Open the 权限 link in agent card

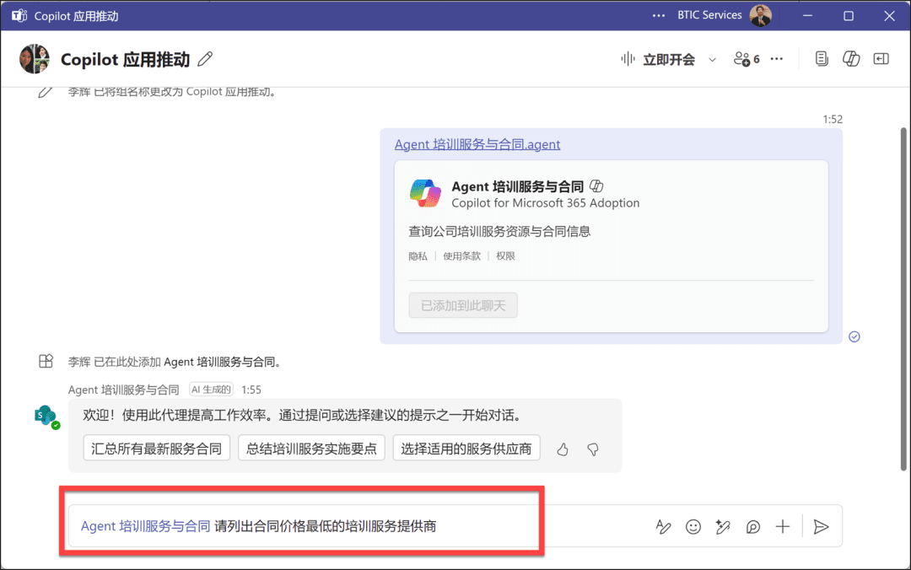(505, 256)
